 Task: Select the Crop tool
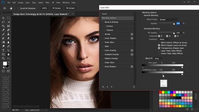(x=3, y=26)
